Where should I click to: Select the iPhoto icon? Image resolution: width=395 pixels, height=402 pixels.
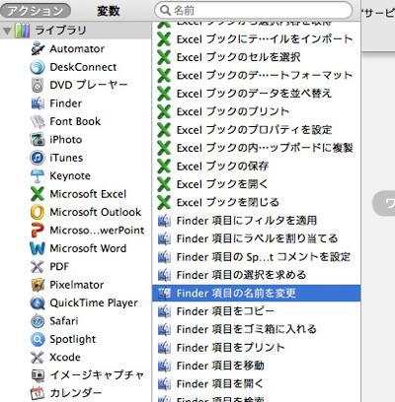click(x=38, y=140)
